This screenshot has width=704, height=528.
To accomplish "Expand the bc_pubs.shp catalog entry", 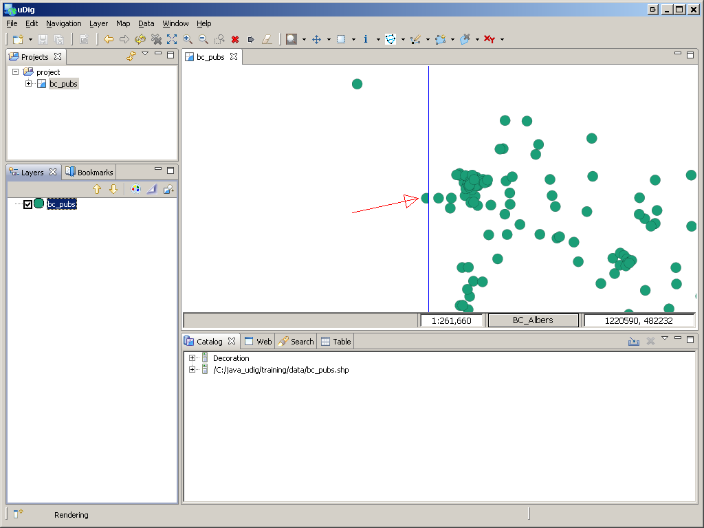I will [x=192, y=370].
